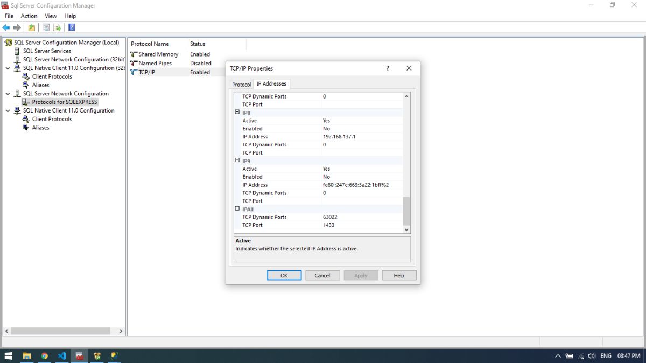This screenshot has height=363, width=646.
Task: Select the Protocols for SQLEXPRESS tree item
Action: [x=65, y=102]
